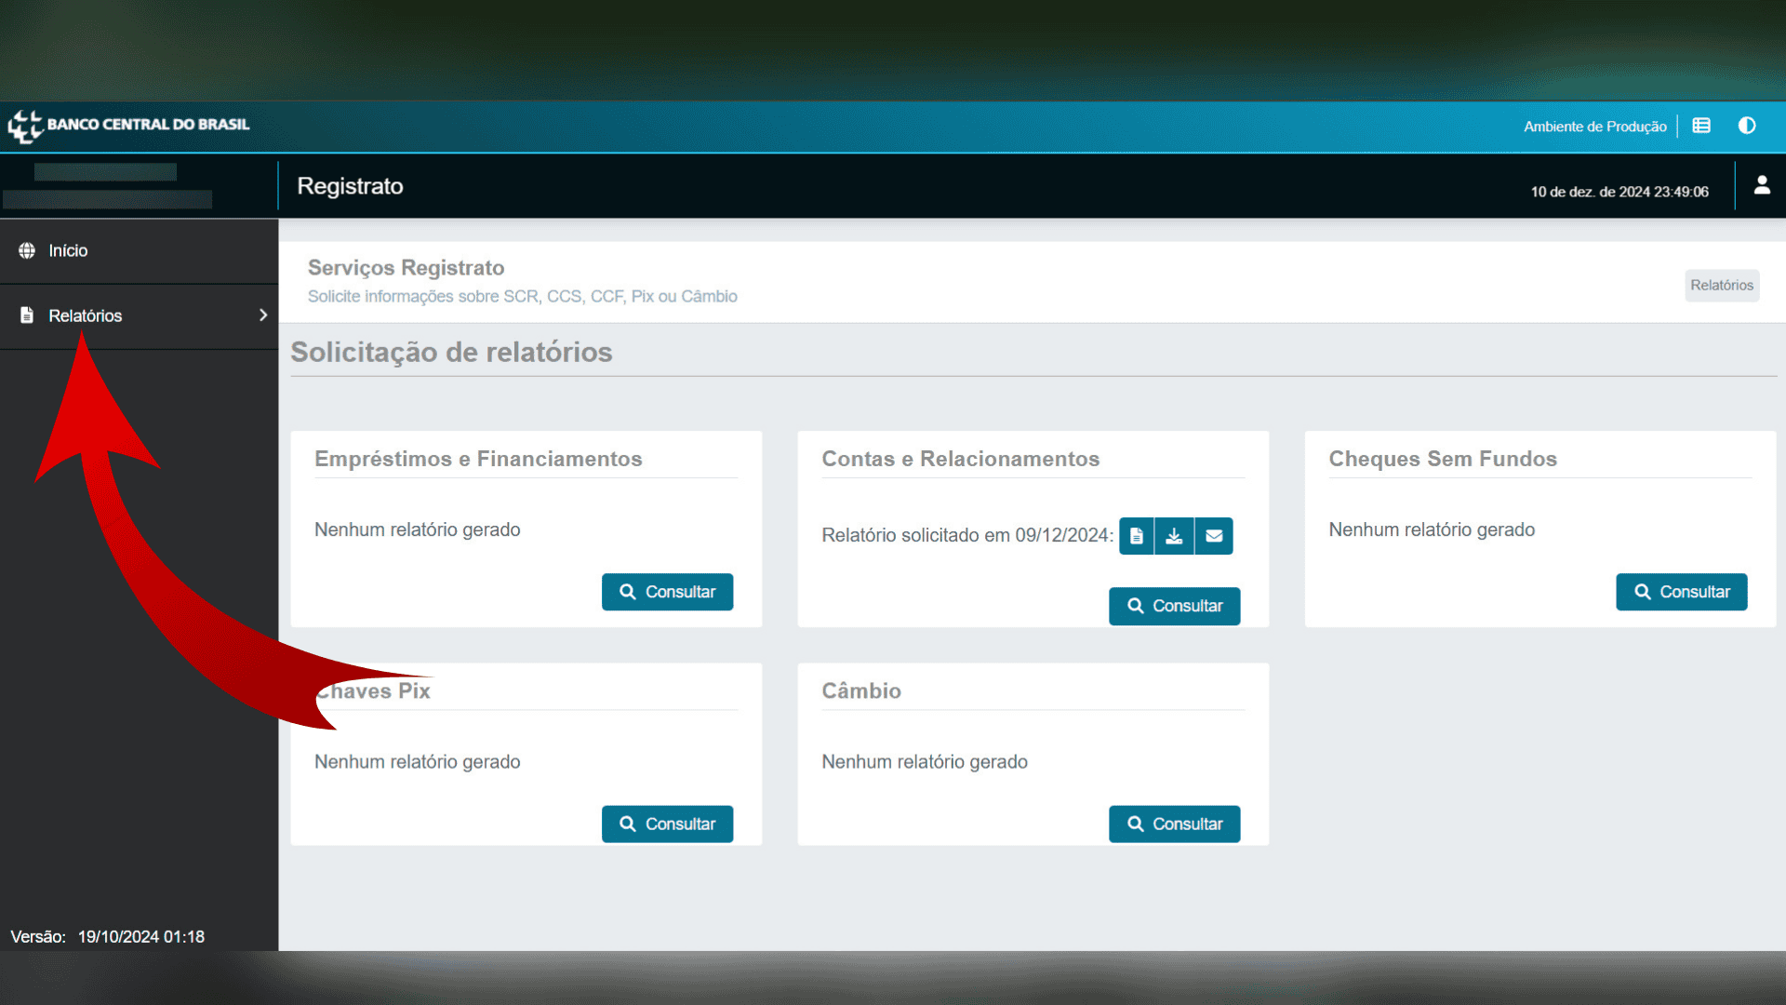
Task: Click 'Nenhum relatório gerado' under Empréstimos
Action: [418, 530]
